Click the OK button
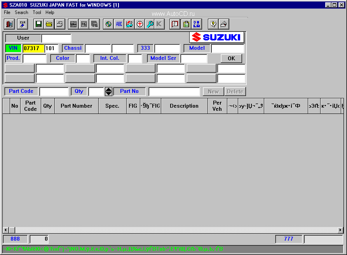The image size is (347, 255). pyautogui.click(x=232, y=58)
